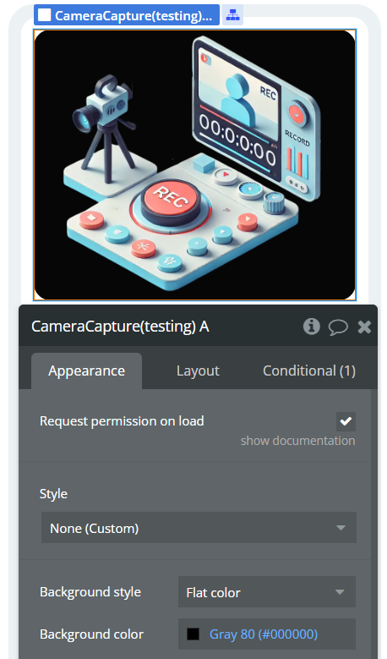The width and height of the screenshot is (387, 659).
Task: Switch to the Layout tab
Action: point(198,371)
